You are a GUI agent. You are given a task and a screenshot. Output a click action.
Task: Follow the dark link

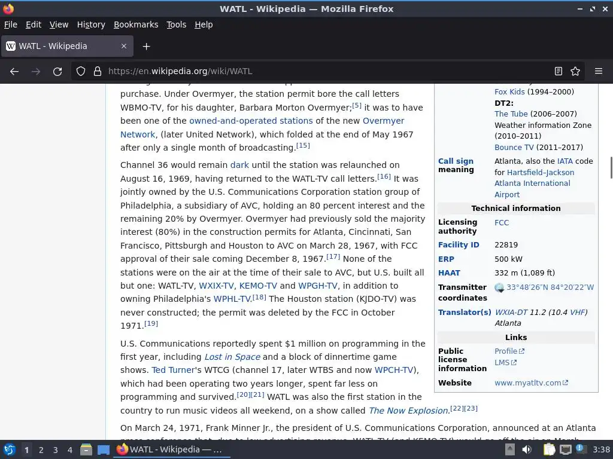coord(239,165)
